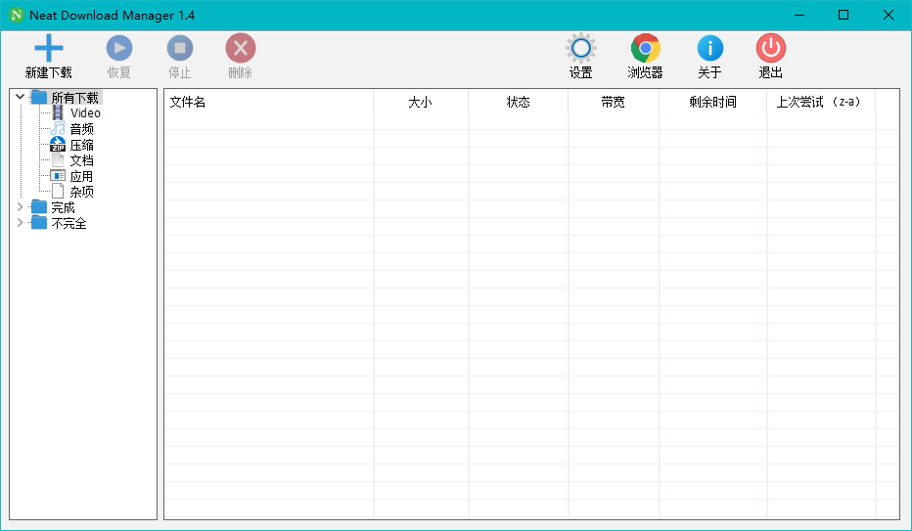The width and height of the screenshot is (912, 531).
Task: Close the Neat Download Manager window
Action: (889, 15)
